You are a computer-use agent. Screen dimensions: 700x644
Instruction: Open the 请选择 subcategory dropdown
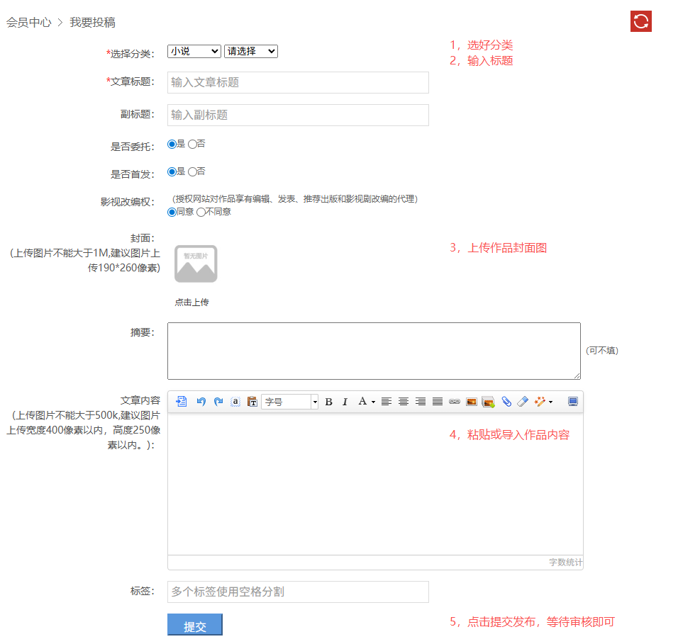[251, 51]
